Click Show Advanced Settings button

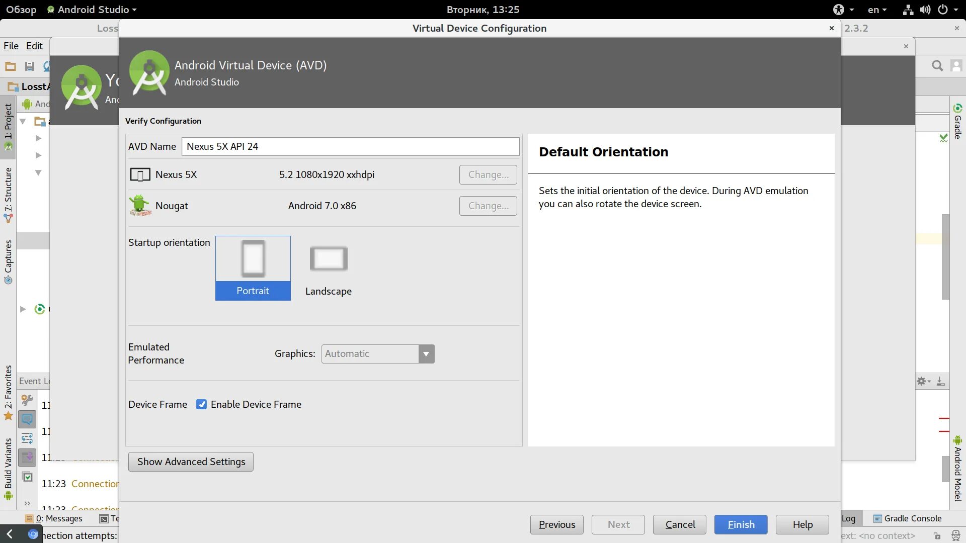(191, 462)
